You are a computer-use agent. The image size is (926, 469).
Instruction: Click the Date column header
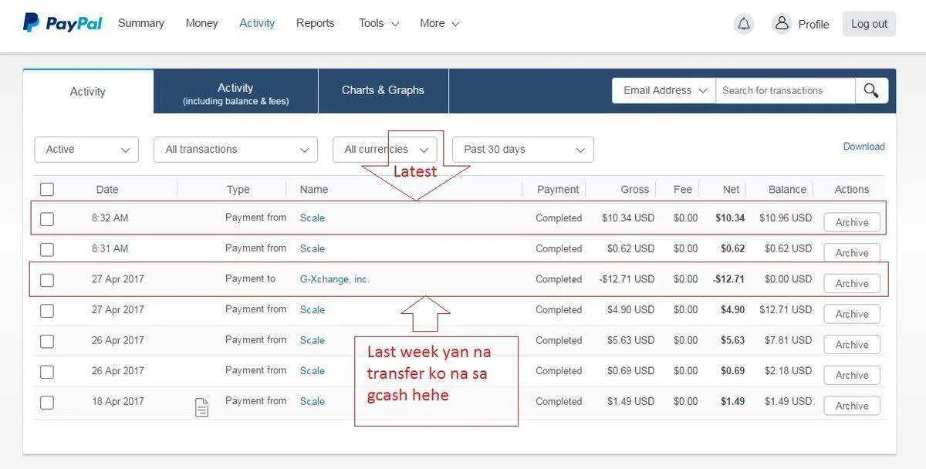click(x=107, y=189)
